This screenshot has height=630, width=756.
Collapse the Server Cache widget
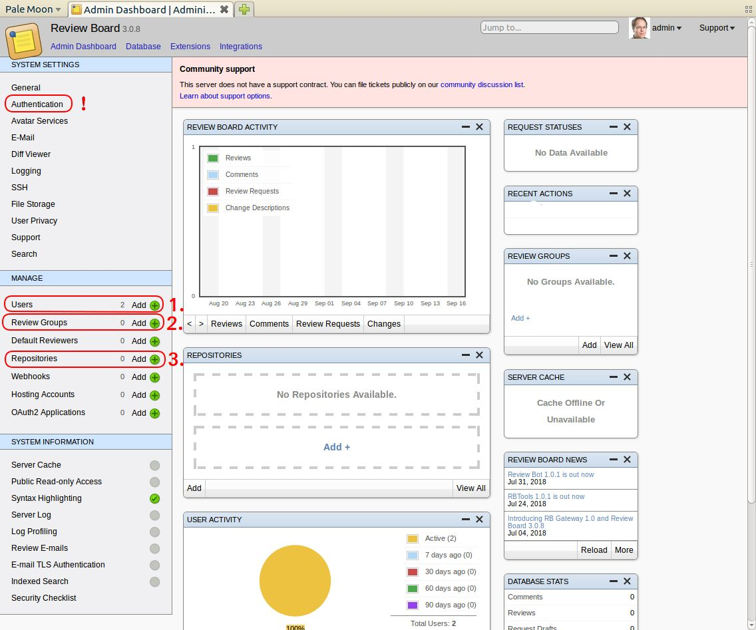click(614, 377)
